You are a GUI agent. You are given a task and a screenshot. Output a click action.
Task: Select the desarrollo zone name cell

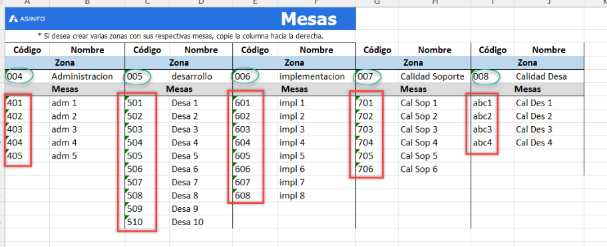201,76
